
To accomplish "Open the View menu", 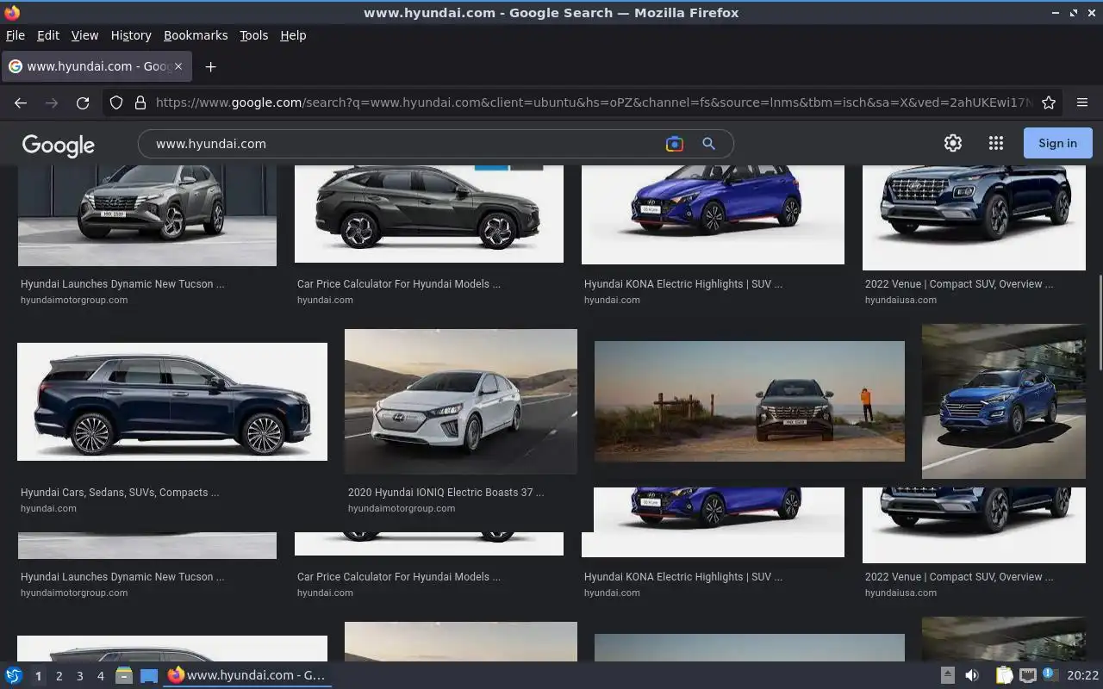I will (84, 35).
